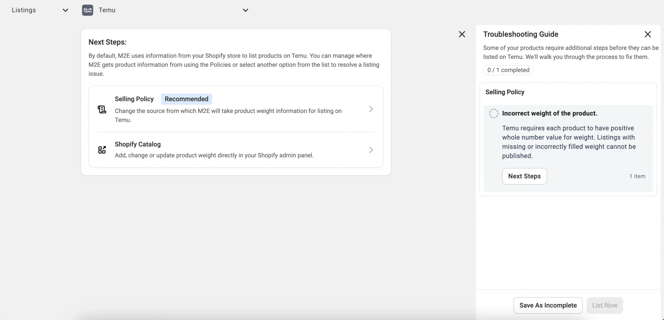This screenshot has width=664, height=320.
Task: Open Selling Policy option via right chevron
Action: coord(371,109)
